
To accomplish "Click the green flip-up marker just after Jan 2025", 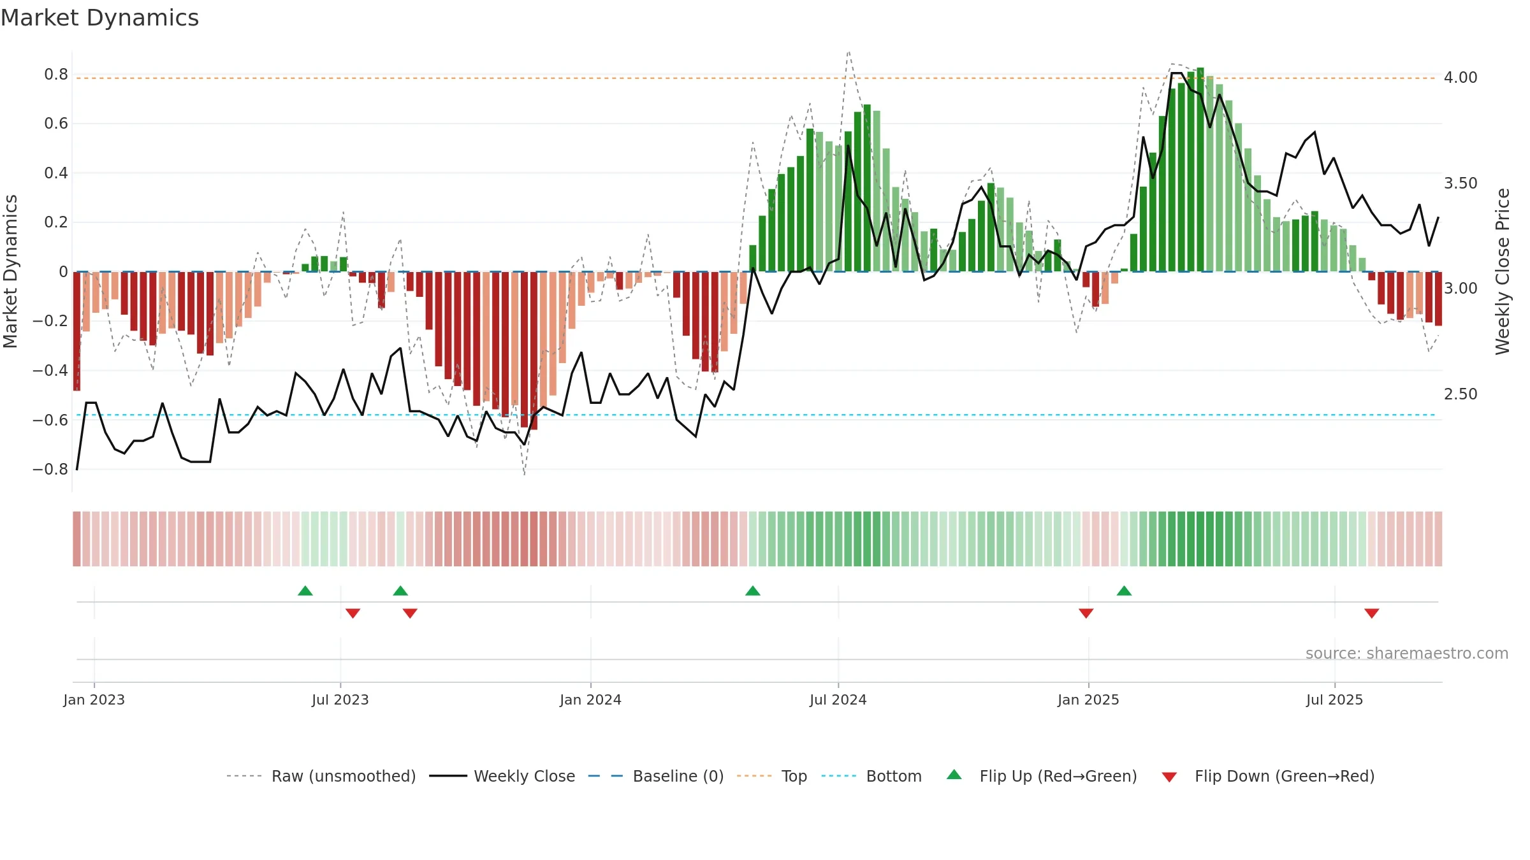I will (x=1125, y=591).
